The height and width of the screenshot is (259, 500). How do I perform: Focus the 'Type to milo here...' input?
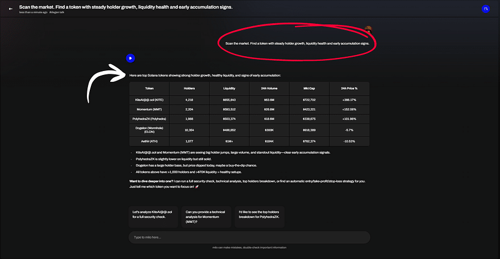pyautogui.click(x=249, y=237)
